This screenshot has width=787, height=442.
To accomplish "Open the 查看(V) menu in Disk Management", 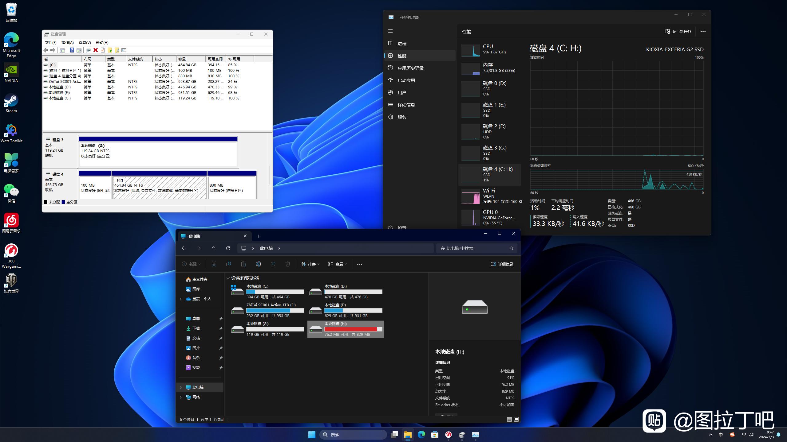I will tap(85, 42).
